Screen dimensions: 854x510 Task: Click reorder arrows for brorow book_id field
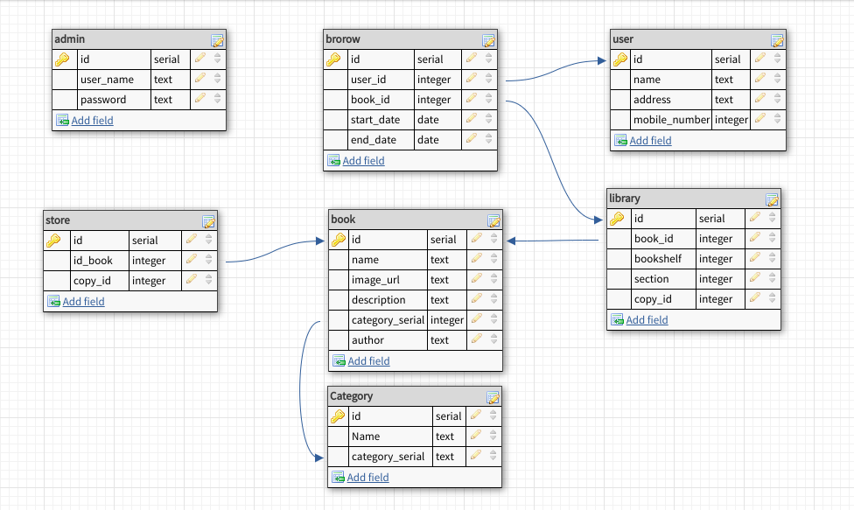pos(489,100)
